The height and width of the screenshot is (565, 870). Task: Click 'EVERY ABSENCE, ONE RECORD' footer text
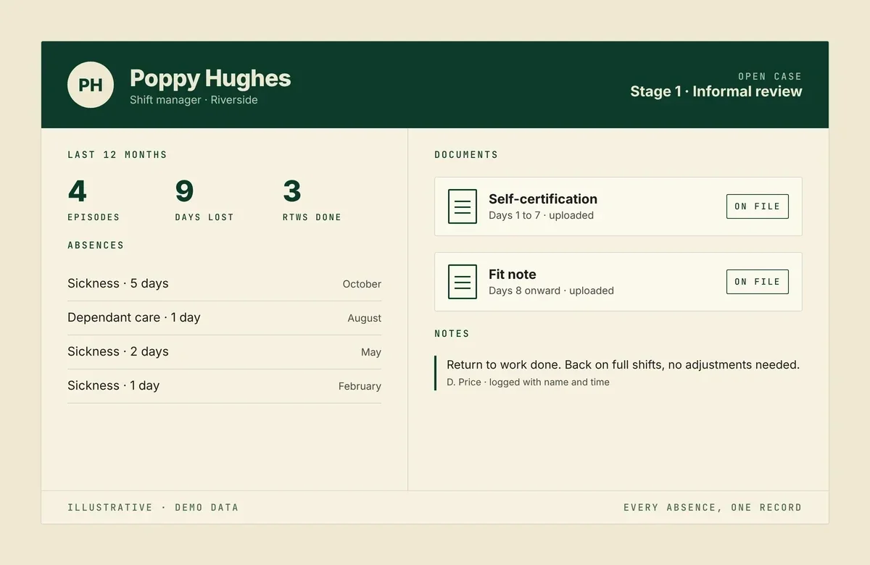(x=713, y=507)
